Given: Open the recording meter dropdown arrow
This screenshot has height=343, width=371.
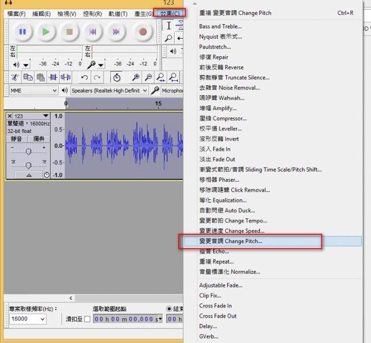Looking at the screenshot, I should click(x=101, y=65).
